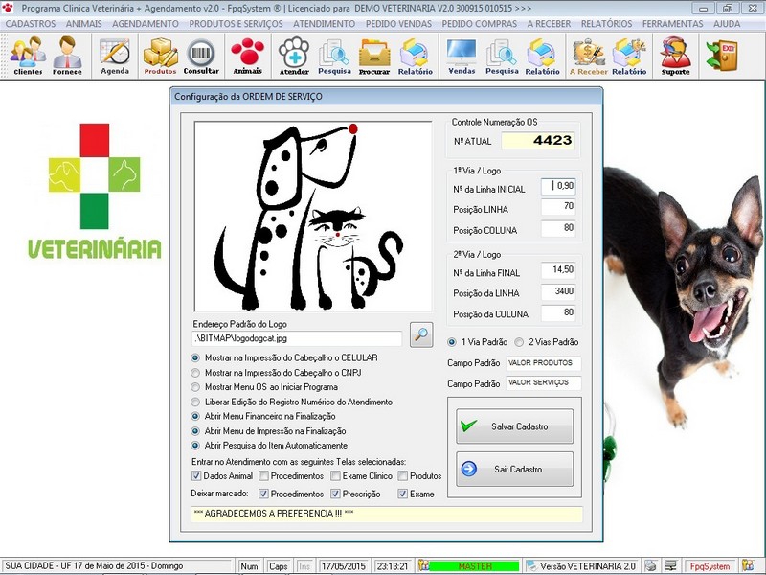The image size is (766, 575).
Task: Click Campo Padrão VALOR SERVIÇOS field
Action: click(x=543, y=382)
